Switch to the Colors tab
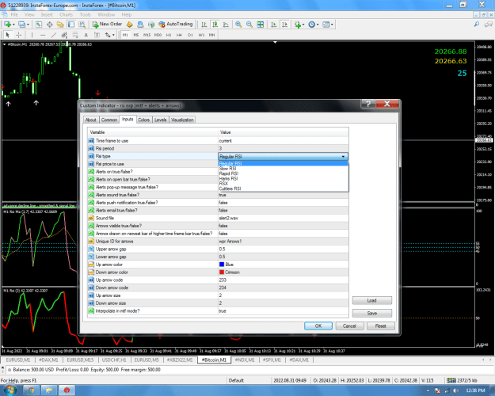 tap(143, 120)
